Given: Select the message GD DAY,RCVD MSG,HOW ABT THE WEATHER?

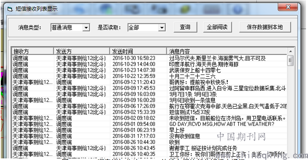Looking at the screenshot, I should (x=222, y=124).
